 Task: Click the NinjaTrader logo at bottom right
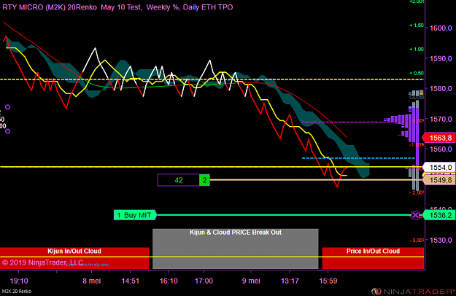[x=413, y=291]
